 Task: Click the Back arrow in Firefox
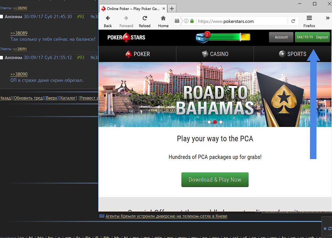pos(108,18)
